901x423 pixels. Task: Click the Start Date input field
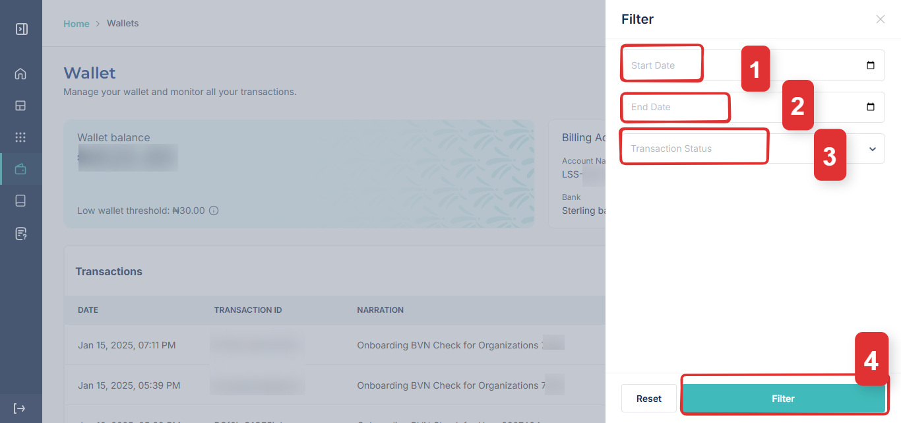[x=753, y=65]
